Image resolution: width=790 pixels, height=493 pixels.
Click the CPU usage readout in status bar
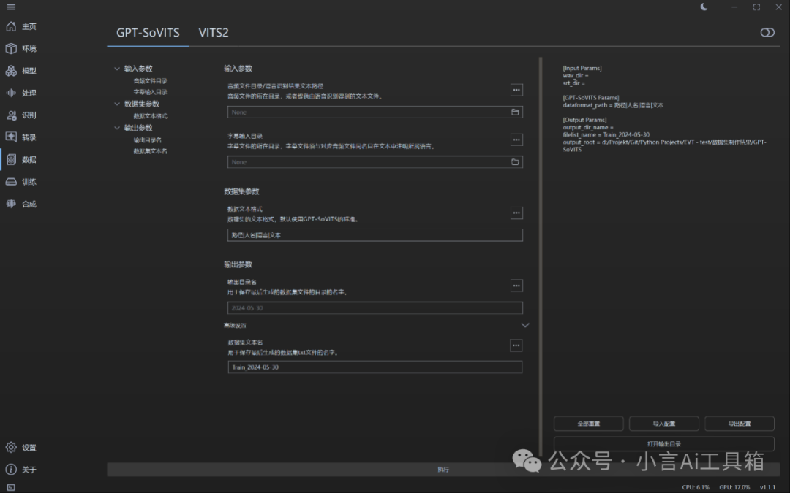pos(696,487)
